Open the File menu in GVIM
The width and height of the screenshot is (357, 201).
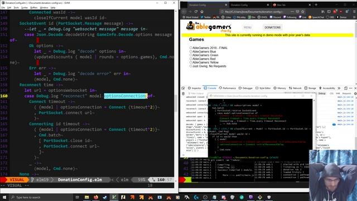coord(3,7)
